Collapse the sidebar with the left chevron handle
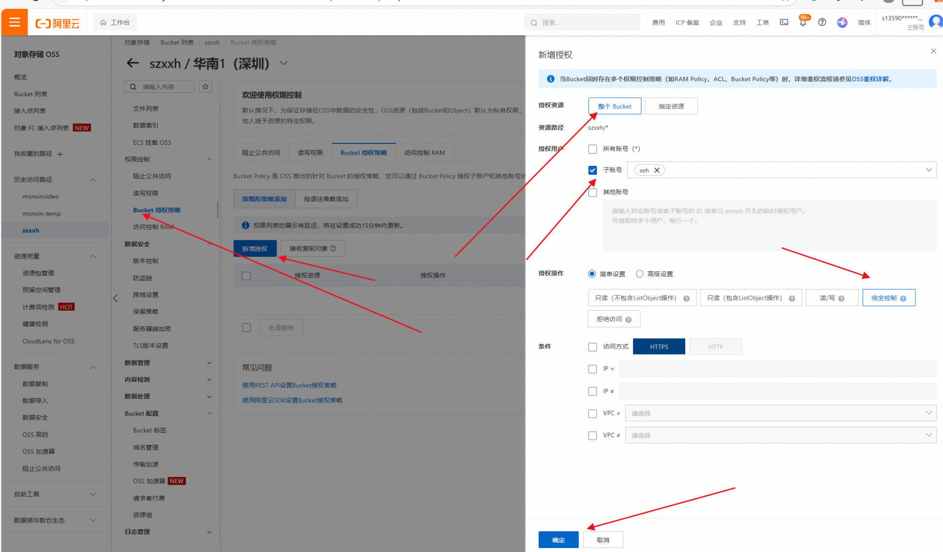Viewport: 943px width, 552px height. pos(115,298)
